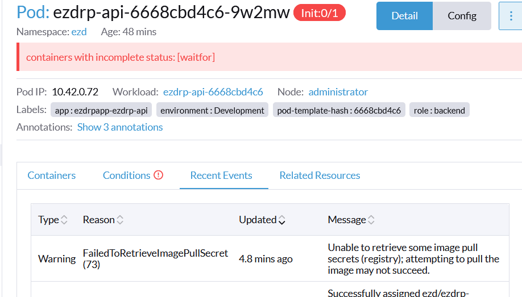522x297 pixels.
Task: Open the three-dot actions menu
Action: click(x=511, y=16)
